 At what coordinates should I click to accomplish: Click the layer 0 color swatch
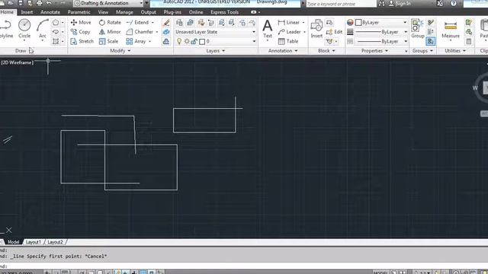coord(202,41)
